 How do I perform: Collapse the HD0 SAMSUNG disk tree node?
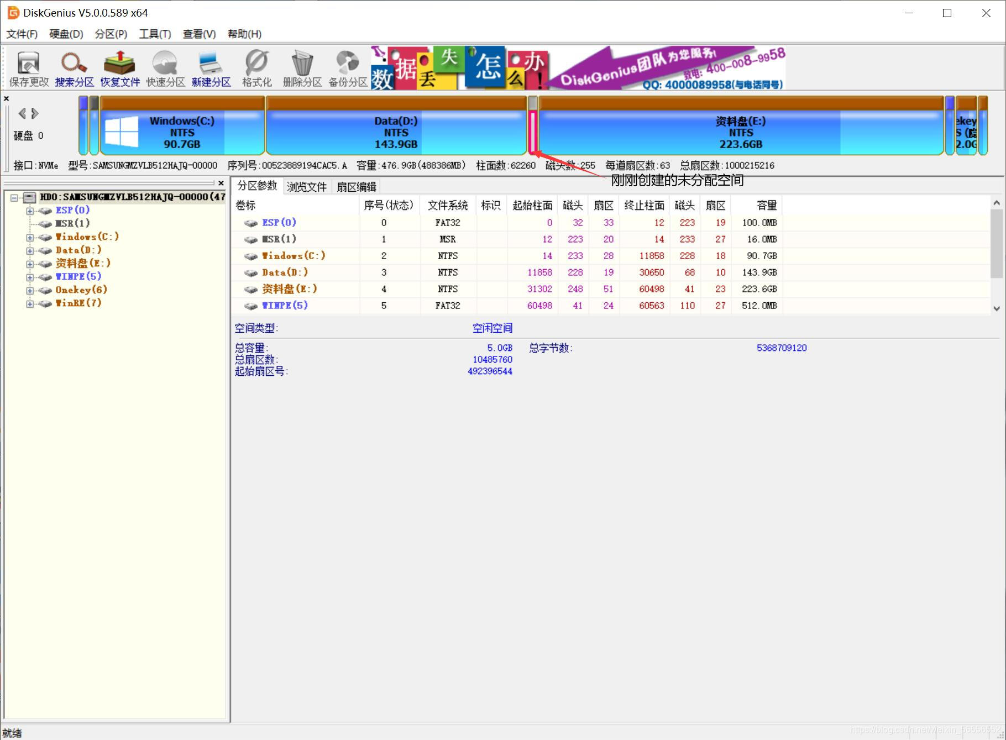15,197
